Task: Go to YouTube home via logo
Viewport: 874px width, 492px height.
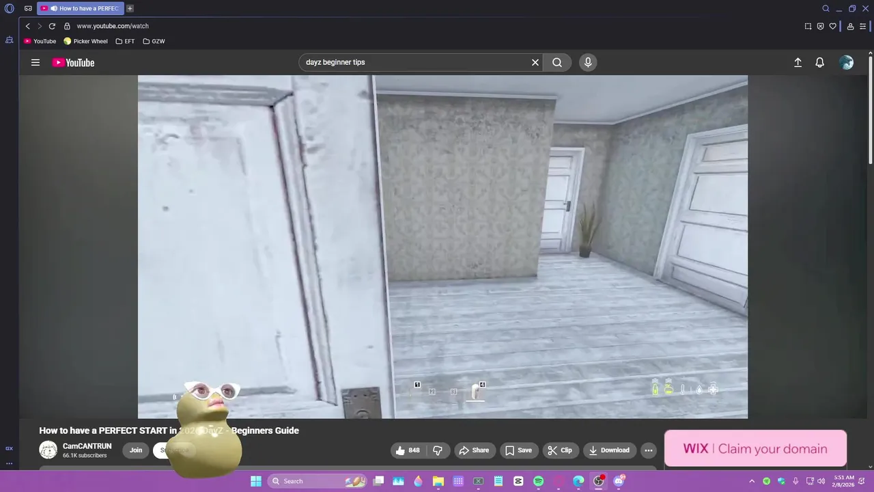Action: coord(73,62)
